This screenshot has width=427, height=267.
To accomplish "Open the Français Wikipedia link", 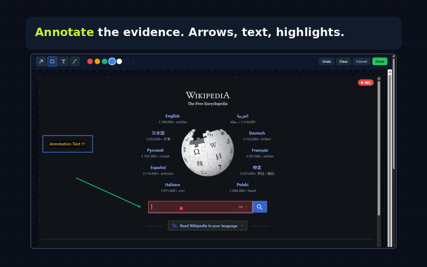I will tap(260, 150).
